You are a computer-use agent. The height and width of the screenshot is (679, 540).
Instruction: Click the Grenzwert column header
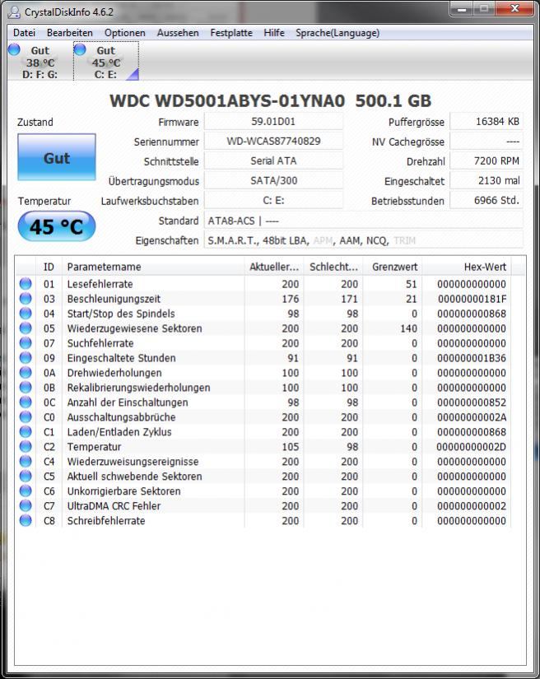point(393,267)
